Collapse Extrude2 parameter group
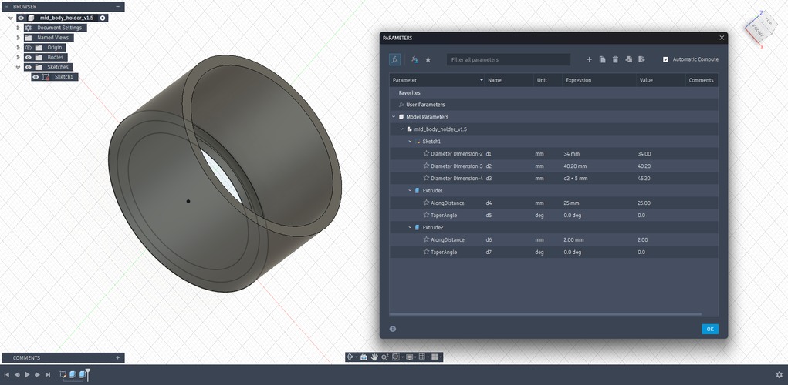This screenshot has width=788, height=385. [410, 228]
